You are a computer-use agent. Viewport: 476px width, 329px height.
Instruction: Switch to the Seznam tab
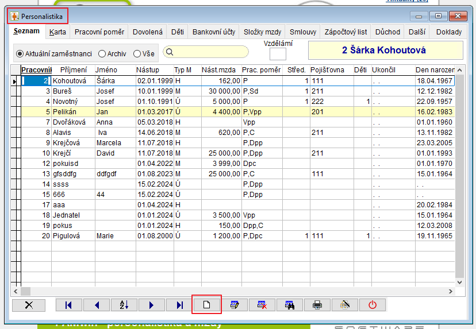point(26,31)
